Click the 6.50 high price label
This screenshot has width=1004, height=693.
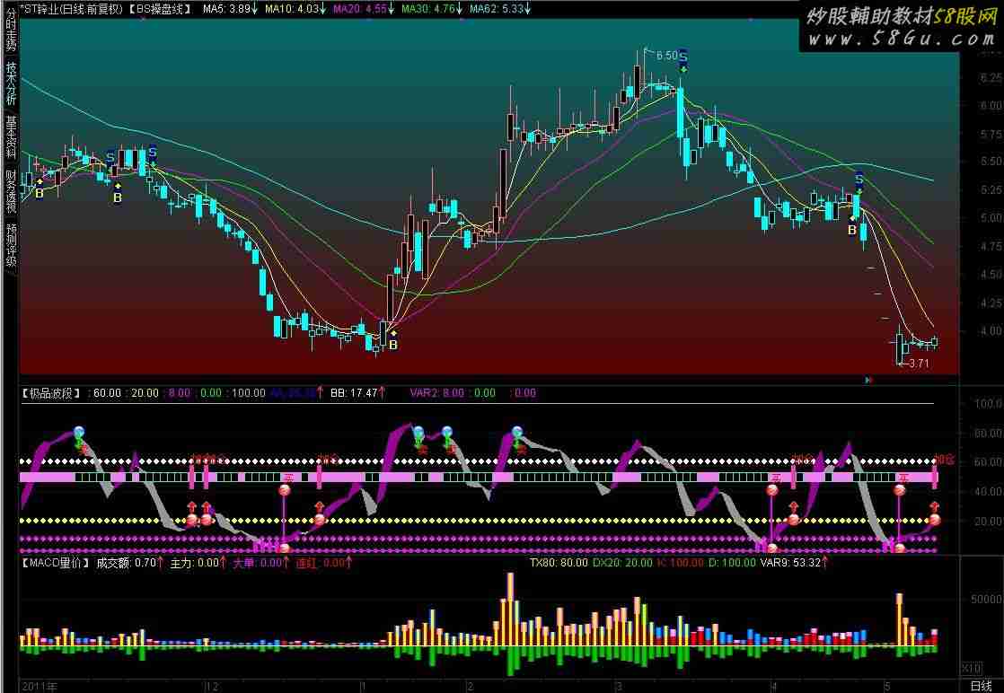[x=665, y=56]
